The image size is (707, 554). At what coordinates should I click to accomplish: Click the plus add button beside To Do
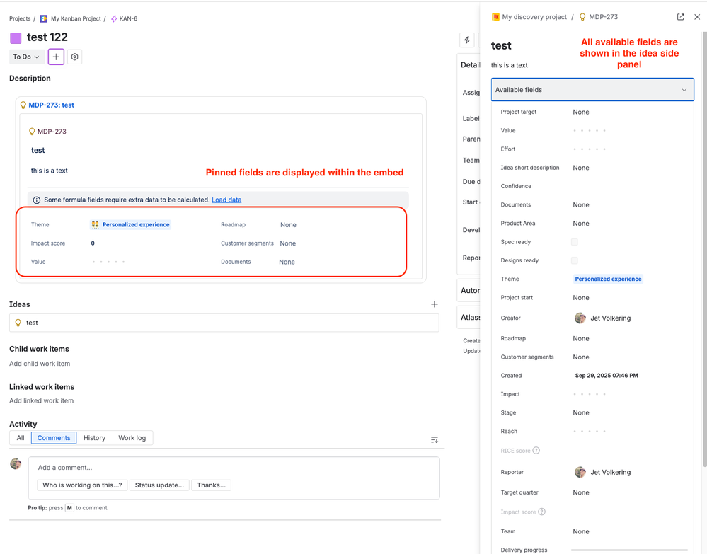pyautogui.click(x=56, y=57)
